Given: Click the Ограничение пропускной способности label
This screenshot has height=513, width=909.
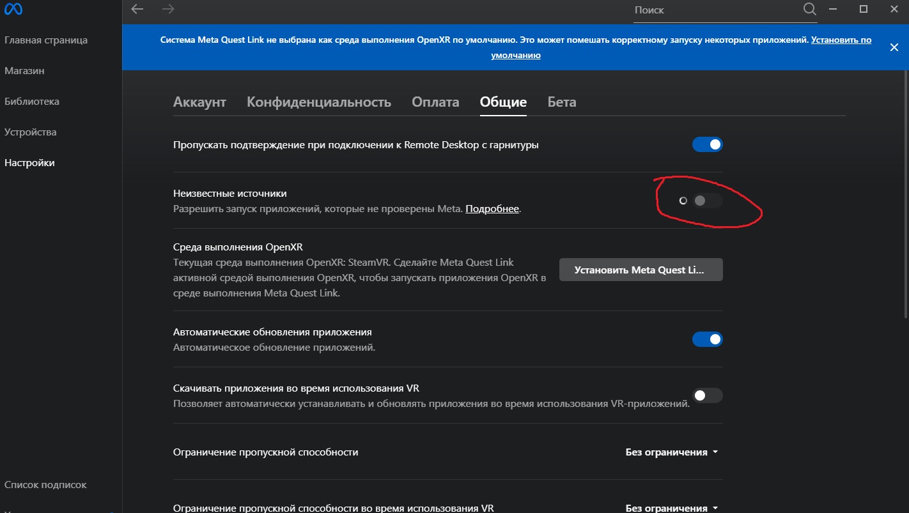Looking at the screenshot, I should (265, 452).
